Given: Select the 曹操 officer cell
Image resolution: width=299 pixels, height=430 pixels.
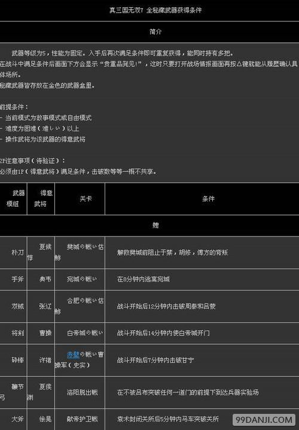Looking at the screenshot, I should click(41, 333).
